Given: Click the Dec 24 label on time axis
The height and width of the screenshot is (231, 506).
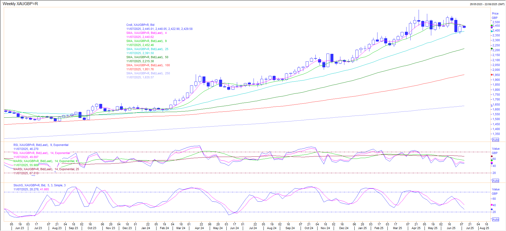Looking at the screenshot, I should click(x=344, y=228).
